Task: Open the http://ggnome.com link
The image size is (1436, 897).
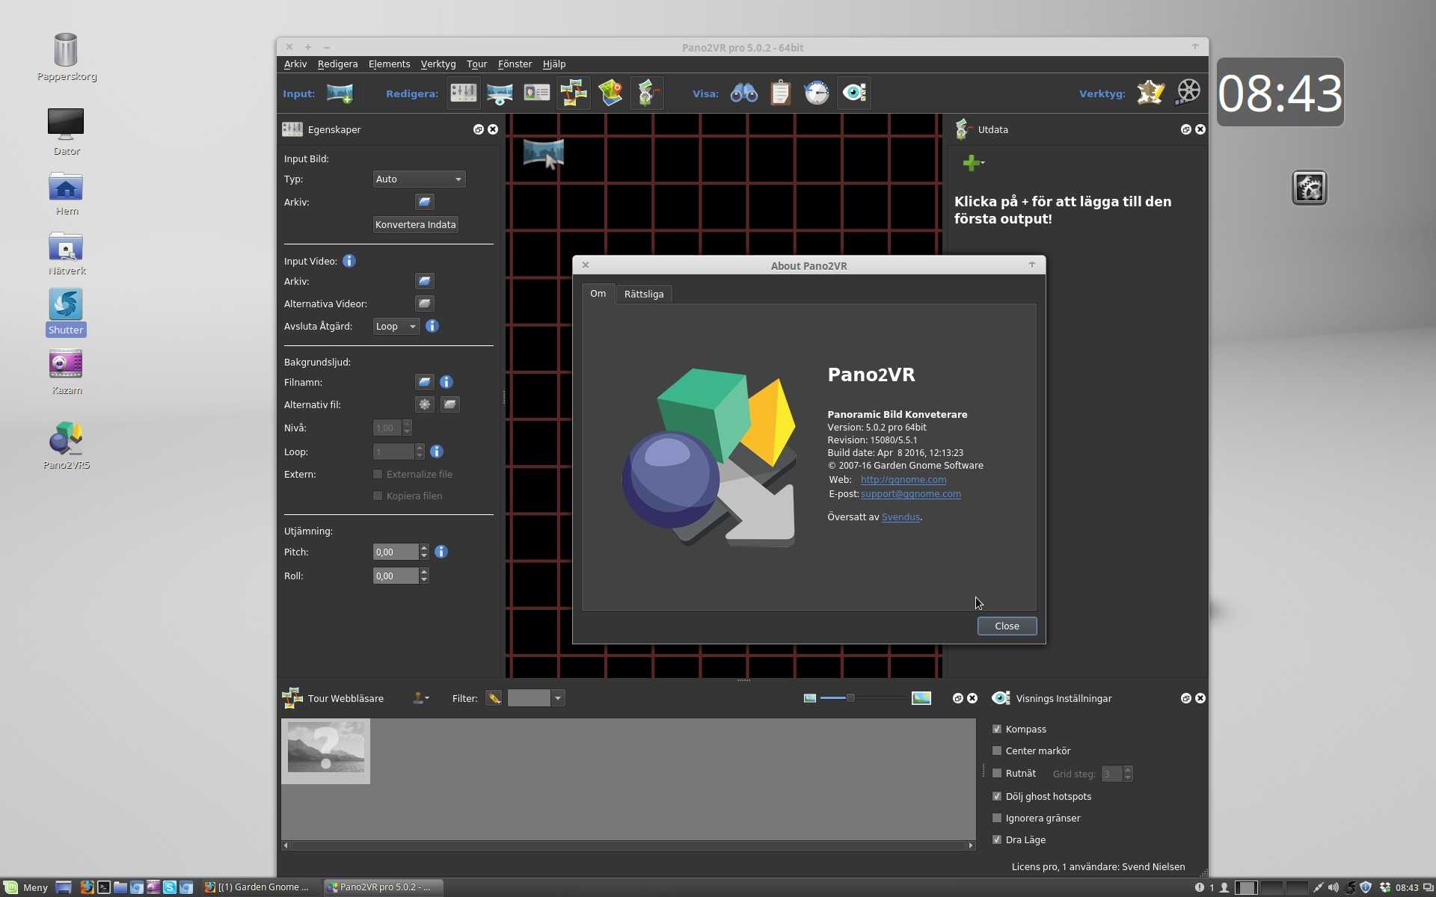Action: pyautogui.click(x=903, y=480)
